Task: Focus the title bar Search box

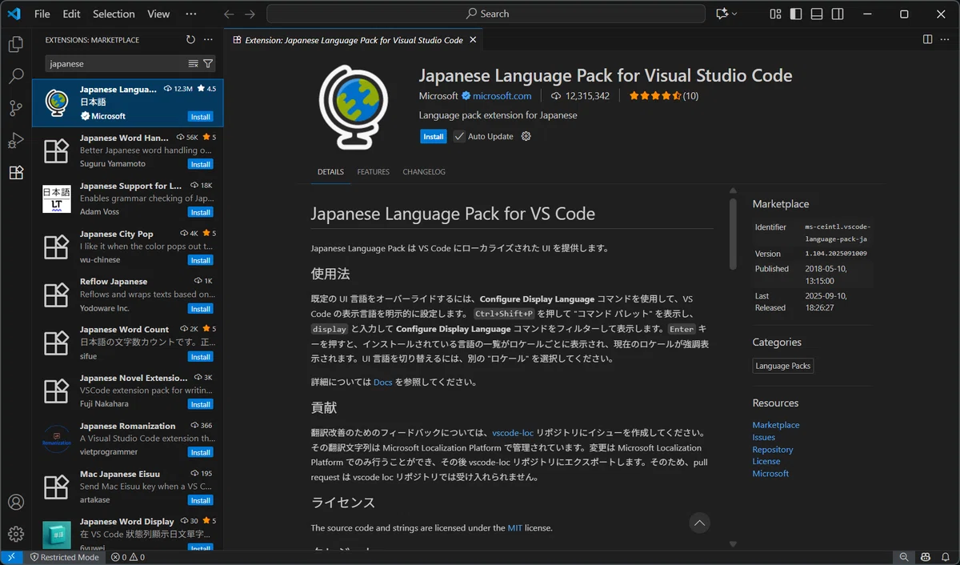Action: click(x=486, y=14)
